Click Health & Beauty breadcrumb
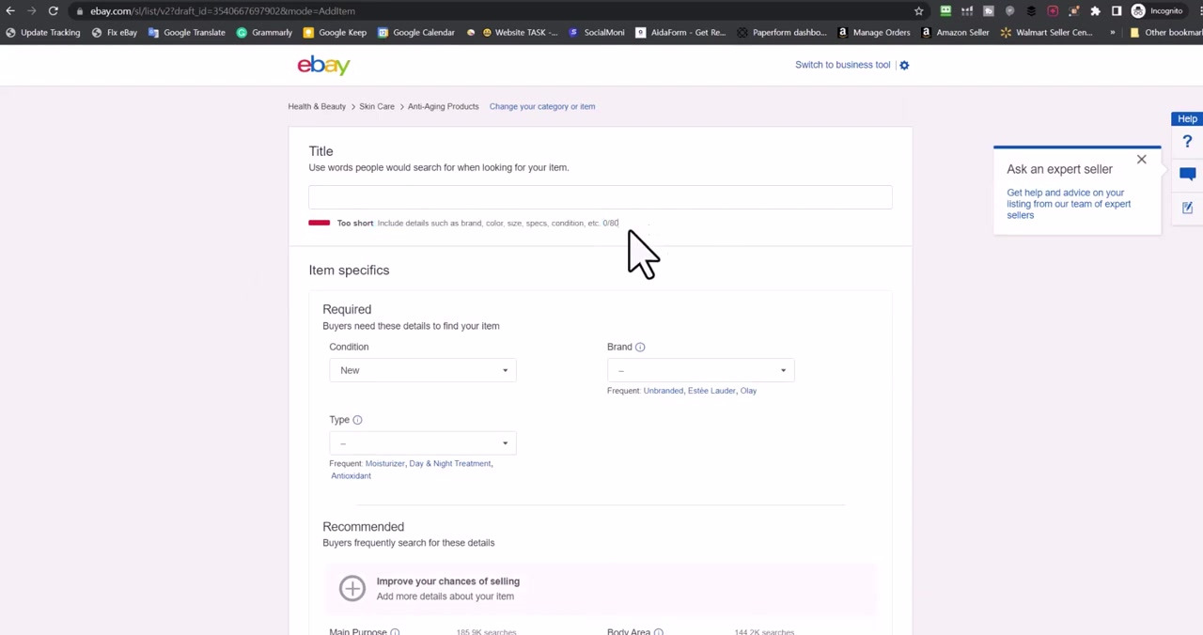This screenshot has height=635, width=1203. 317,106
